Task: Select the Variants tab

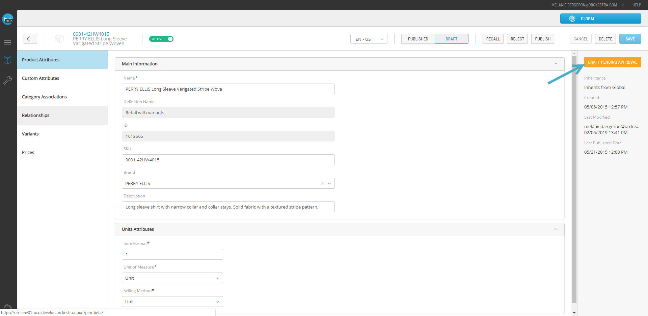Action: (30, 134)
